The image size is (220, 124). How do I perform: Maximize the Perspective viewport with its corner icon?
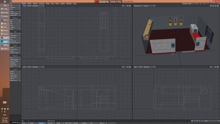[x=218, y=6]
